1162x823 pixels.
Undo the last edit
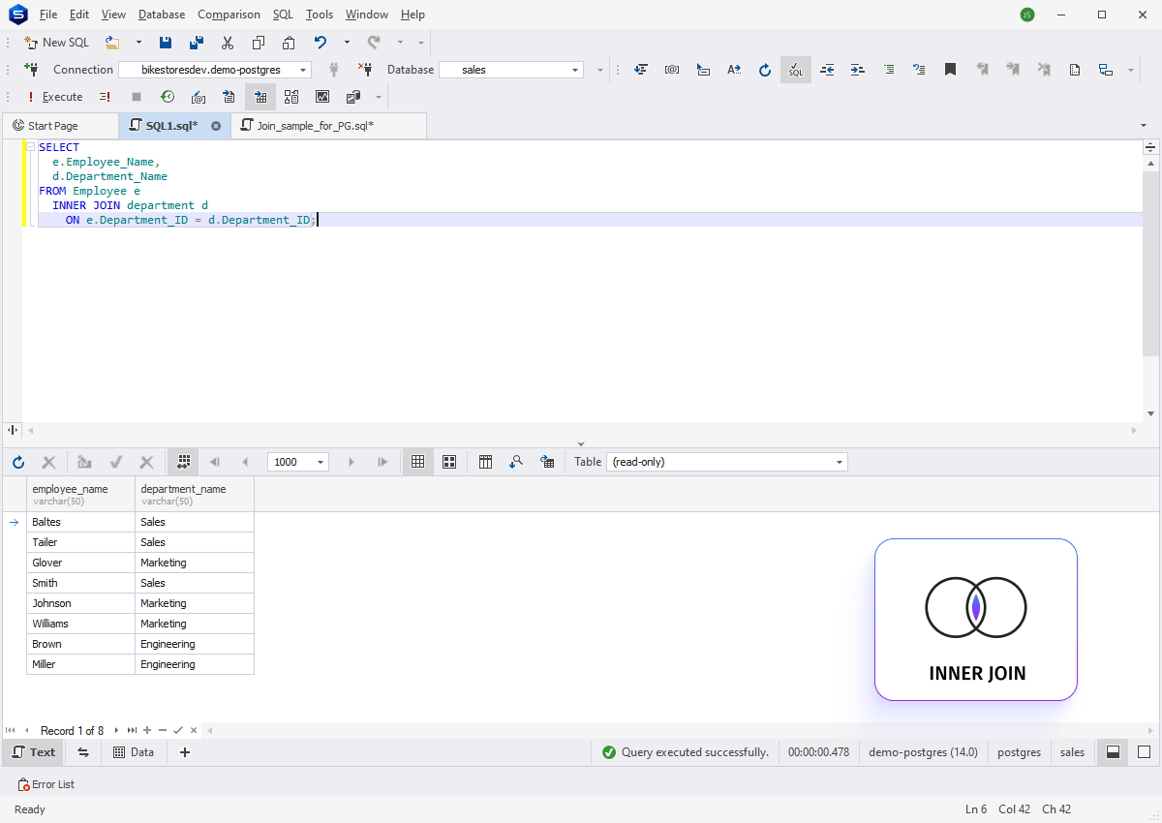320,43
